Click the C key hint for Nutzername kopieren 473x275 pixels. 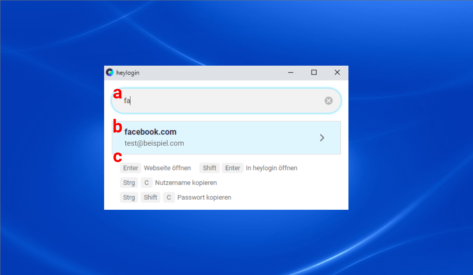click(146, 183)
